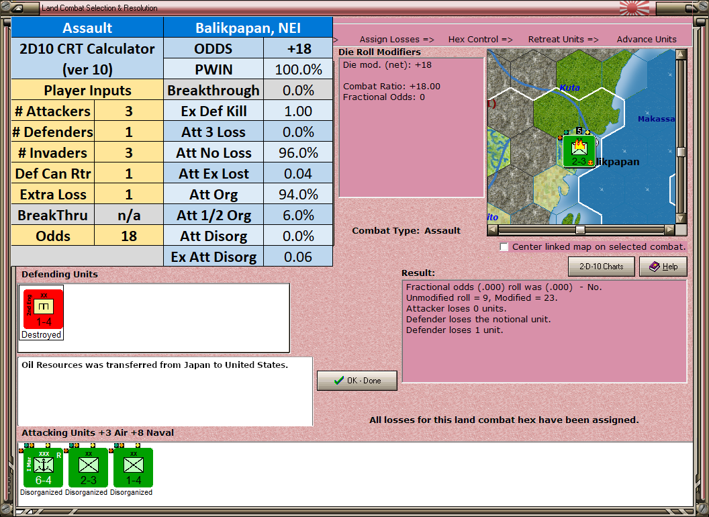This screenshot has width=709, height=517.
Task: Click the Extra Loss input value
Action: 129,194
